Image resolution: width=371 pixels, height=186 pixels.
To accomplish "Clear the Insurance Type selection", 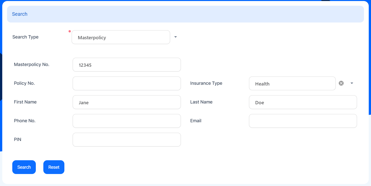I will pyautogui.click(x=341, y=83).
